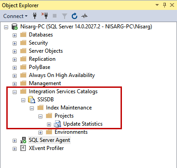Select the Databases label
Screen dimensions: 177x168
(41, 35)
